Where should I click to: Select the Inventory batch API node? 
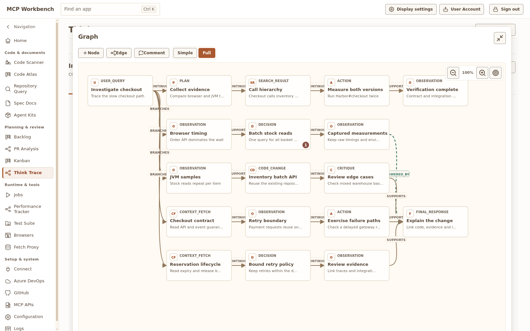pyautogui.click(x=278, y=178)
